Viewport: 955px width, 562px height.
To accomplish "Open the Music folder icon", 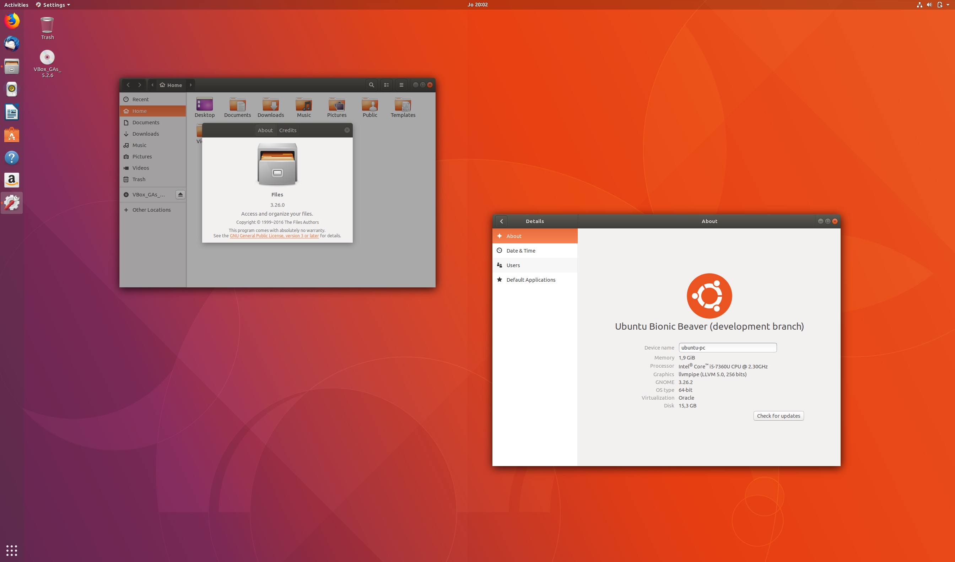I will 303,104.
